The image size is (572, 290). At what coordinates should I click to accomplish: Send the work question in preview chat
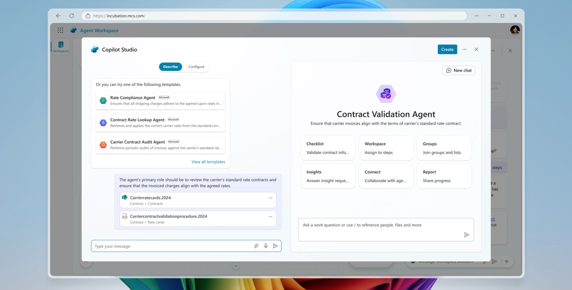(466, 235)
